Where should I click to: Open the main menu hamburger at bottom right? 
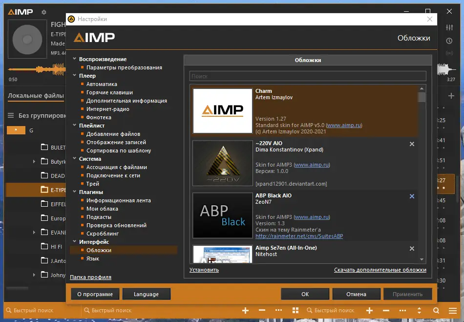point(452,310)
